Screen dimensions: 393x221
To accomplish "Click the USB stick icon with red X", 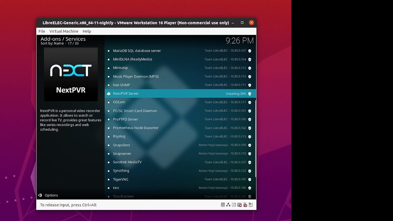I will [x=245, y=205].
